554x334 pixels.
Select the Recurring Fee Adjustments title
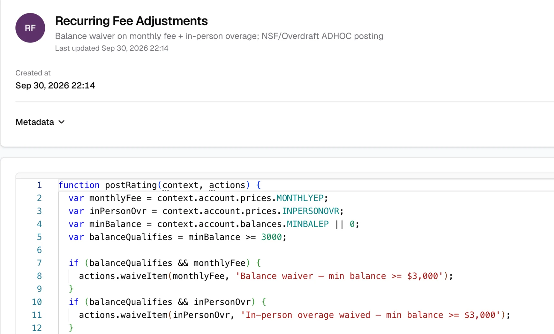pos(131,21)
